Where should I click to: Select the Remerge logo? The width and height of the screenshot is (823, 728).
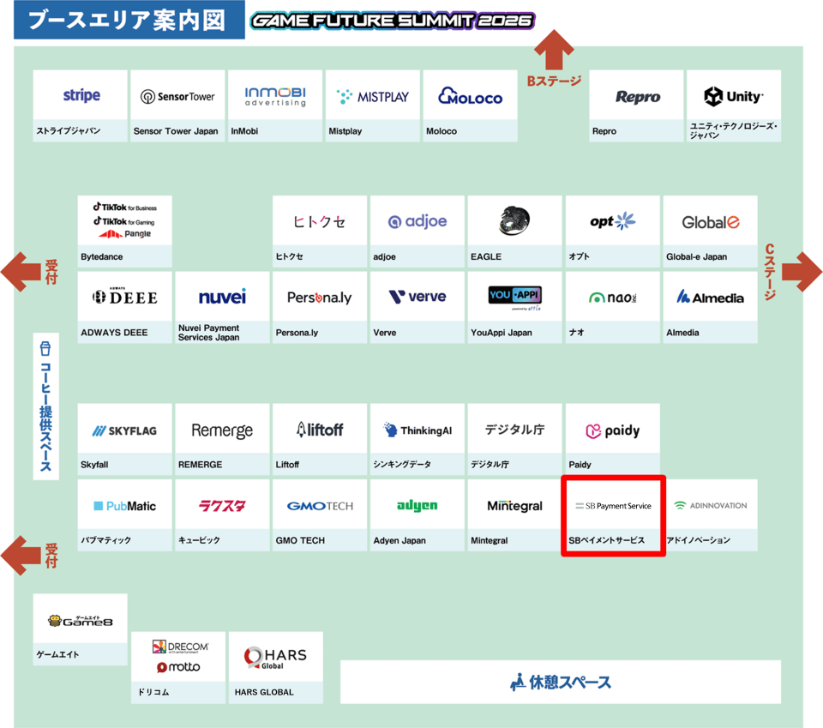coord(222,431)
